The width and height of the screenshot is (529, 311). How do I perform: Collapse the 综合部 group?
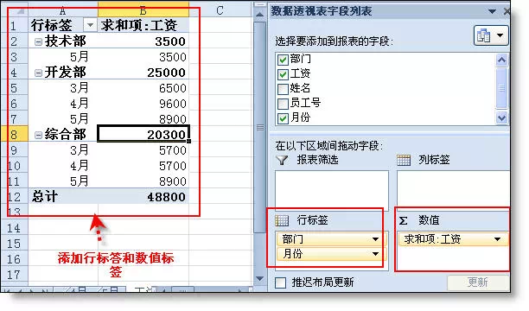[x=38, y=136]
